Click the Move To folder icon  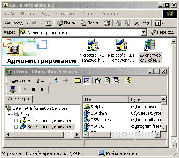pyautogui.click(x=119, y=23)
